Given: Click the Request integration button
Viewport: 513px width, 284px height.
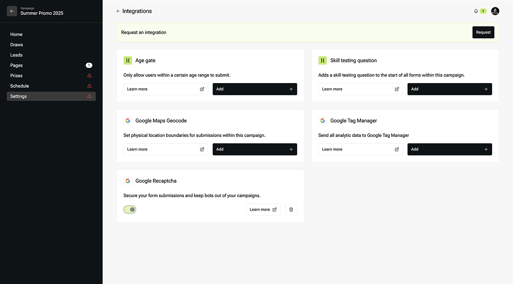Looking at the screenshot, I should coord(483,32).
